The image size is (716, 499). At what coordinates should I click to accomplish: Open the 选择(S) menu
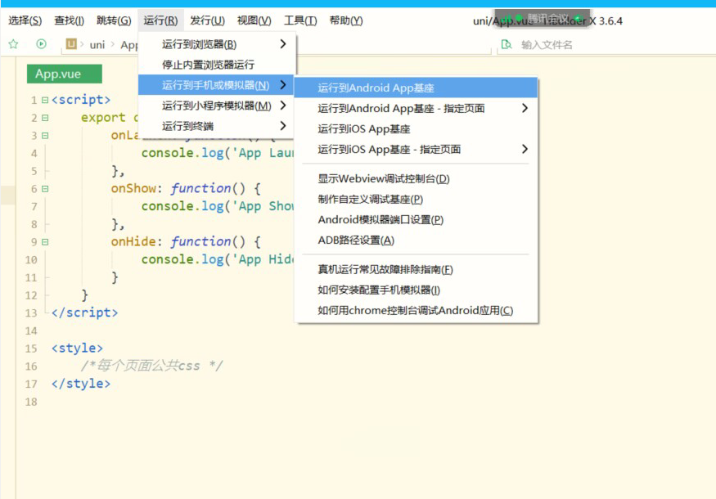tap(25, 20)
